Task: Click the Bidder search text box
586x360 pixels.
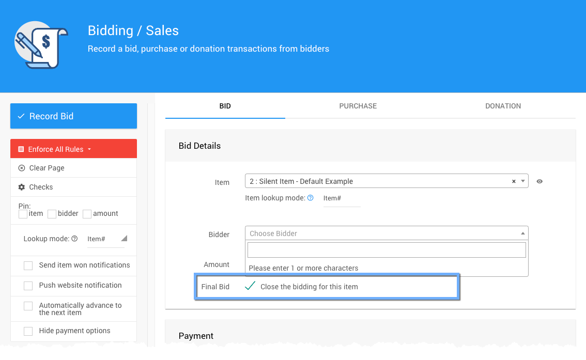Action: coord(387,251)
